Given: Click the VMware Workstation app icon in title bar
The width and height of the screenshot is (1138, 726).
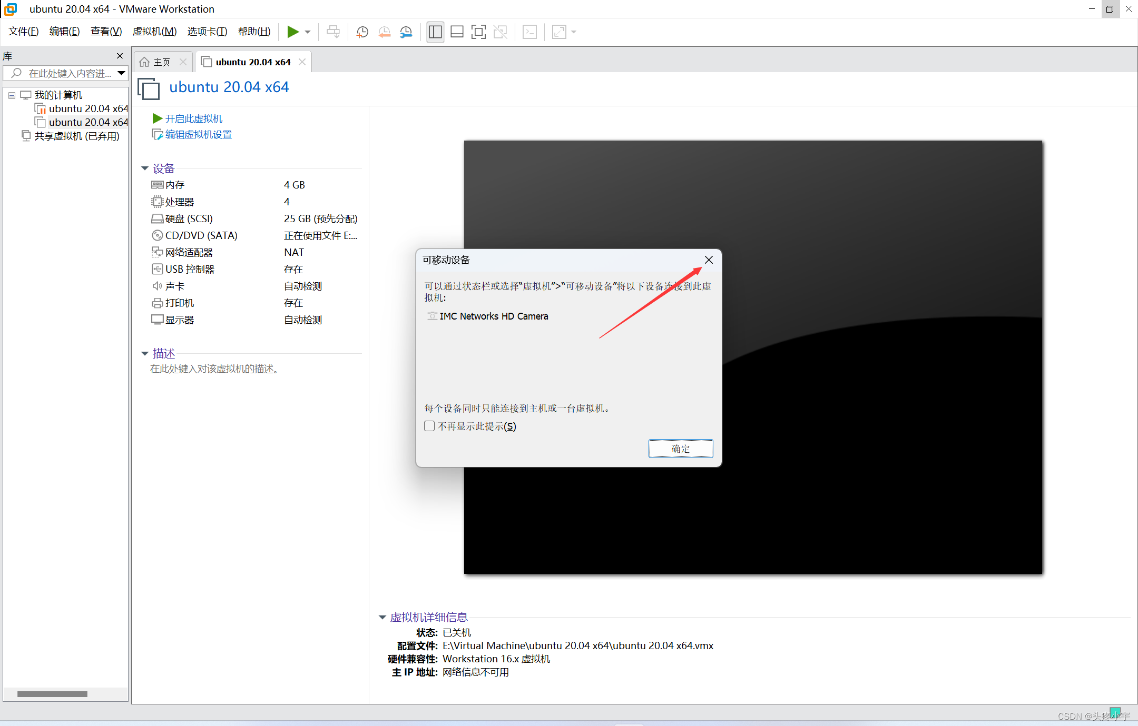Looking at the screenshot, I should 11,9.
